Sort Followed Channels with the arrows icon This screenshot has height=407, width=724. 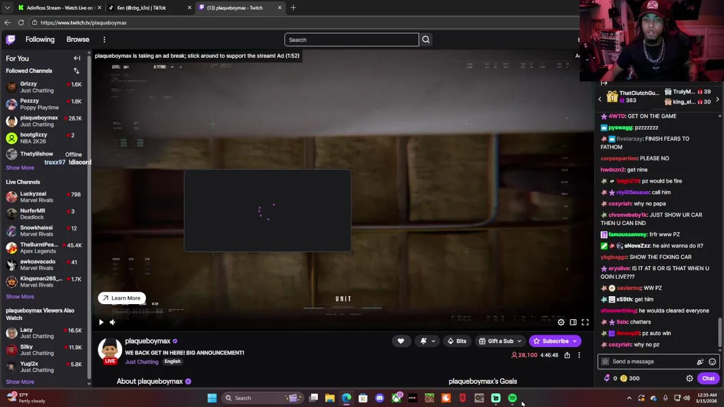76,71
